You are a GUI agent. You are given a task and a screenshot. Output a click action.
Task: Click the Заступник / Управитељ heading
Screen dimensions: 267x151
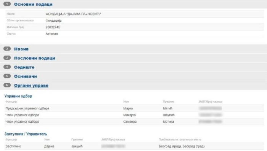point(26,134)
